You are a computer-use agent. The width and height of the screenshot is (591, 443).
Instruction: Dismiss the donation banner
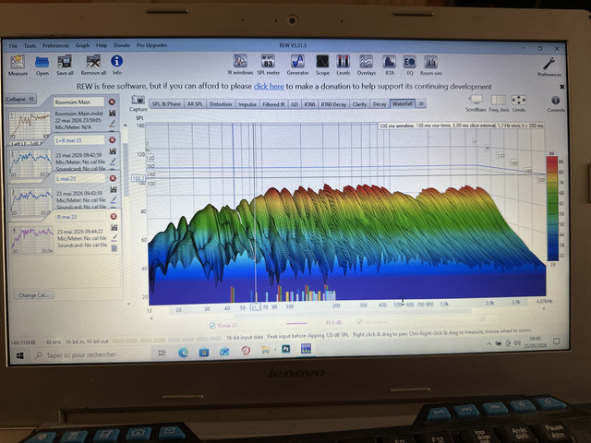(561, 87)
